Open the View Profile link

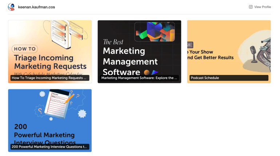coord(263,7)
